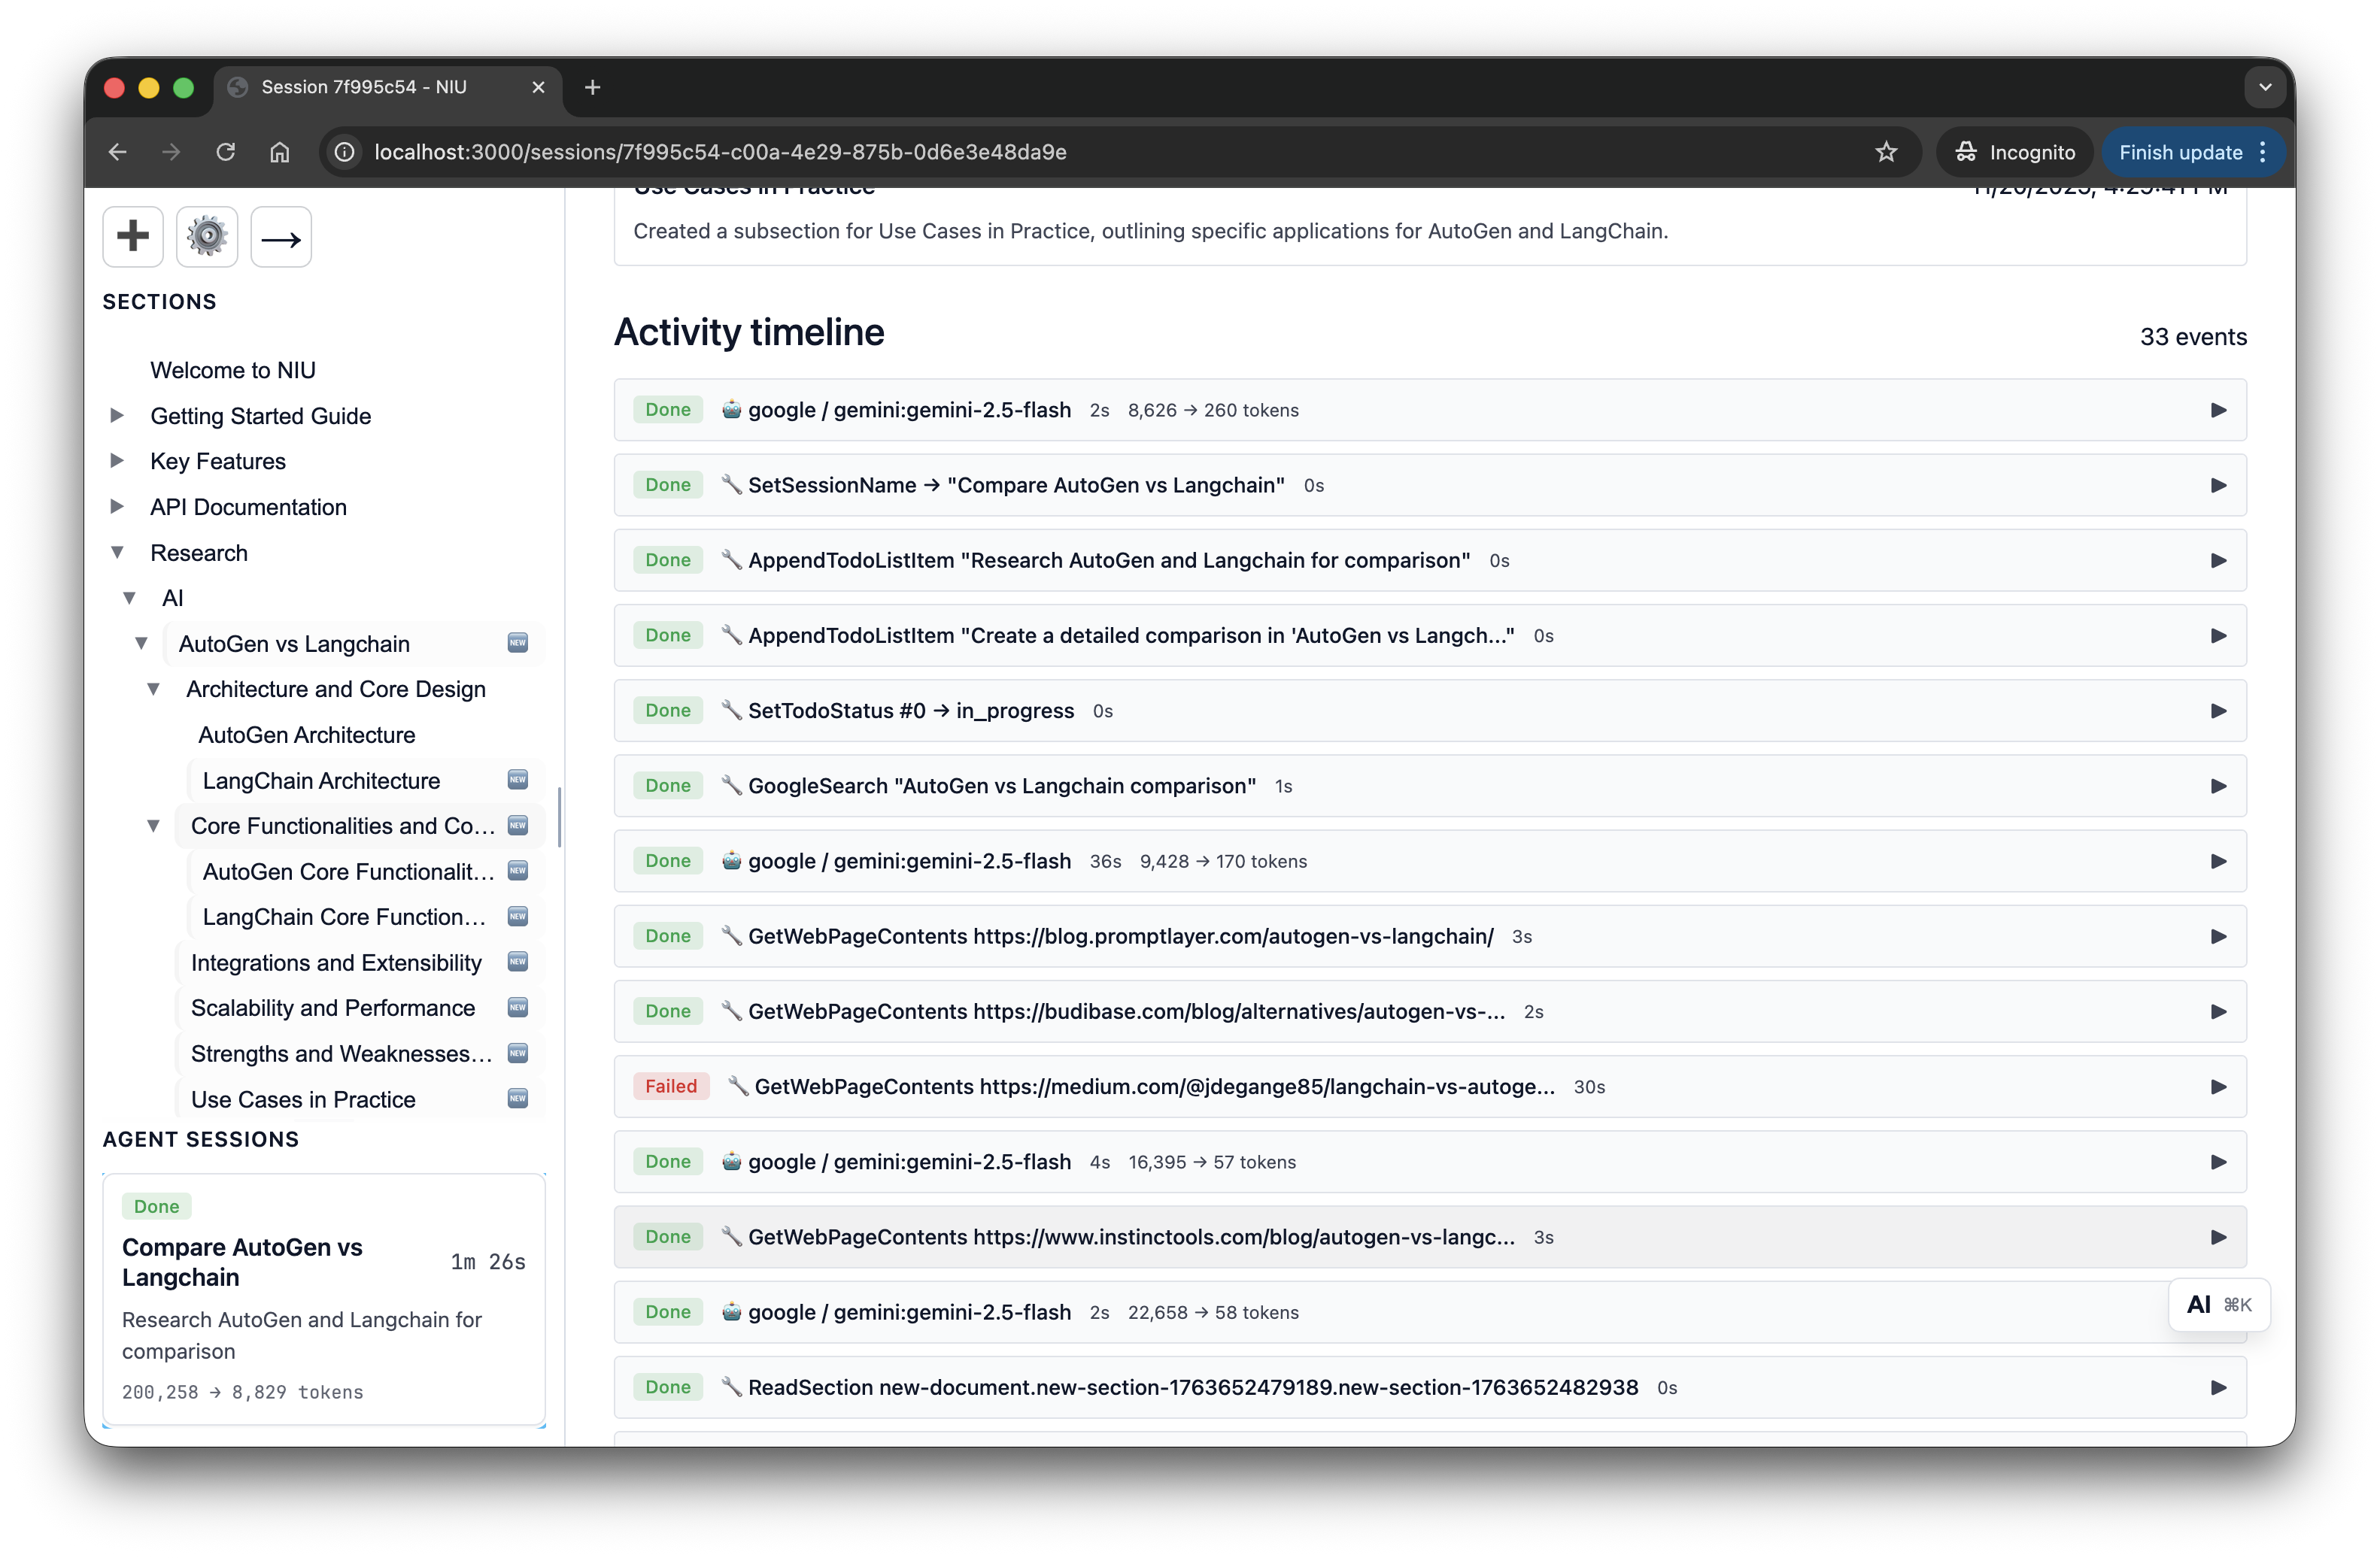Click the plus icon to add section

[x=133, y=237]
